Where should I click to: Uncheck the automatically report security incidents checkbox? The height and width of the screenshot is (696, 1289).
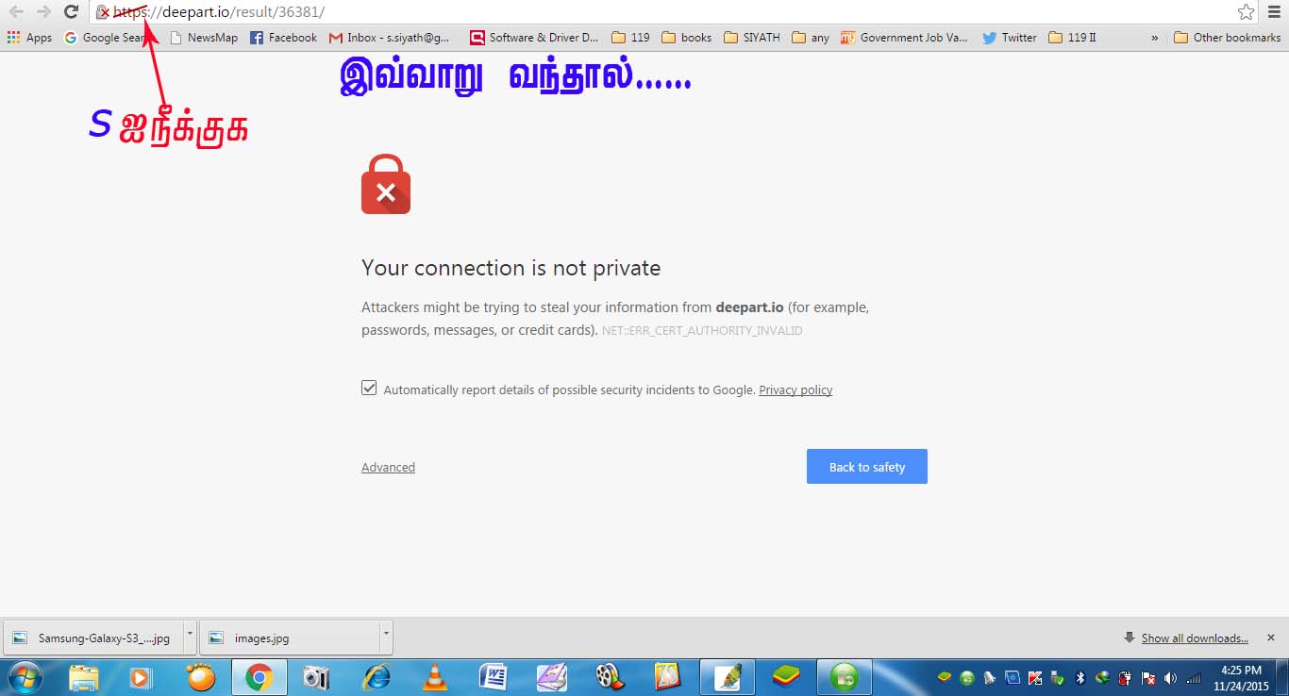pyautogui.click(x=369, y=388)
